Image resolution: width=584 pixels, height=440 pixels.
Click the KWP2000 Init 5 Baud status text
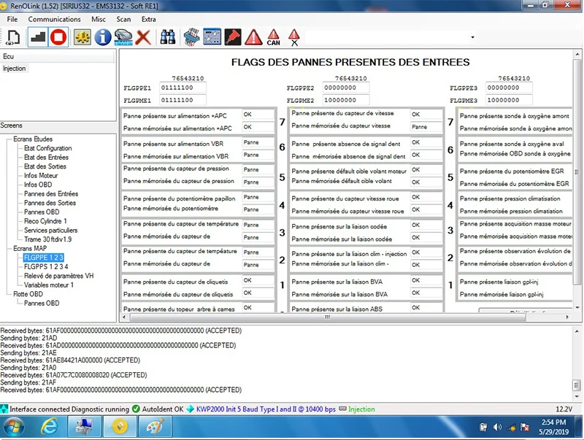pyautogui.click(x=266, y=409)
